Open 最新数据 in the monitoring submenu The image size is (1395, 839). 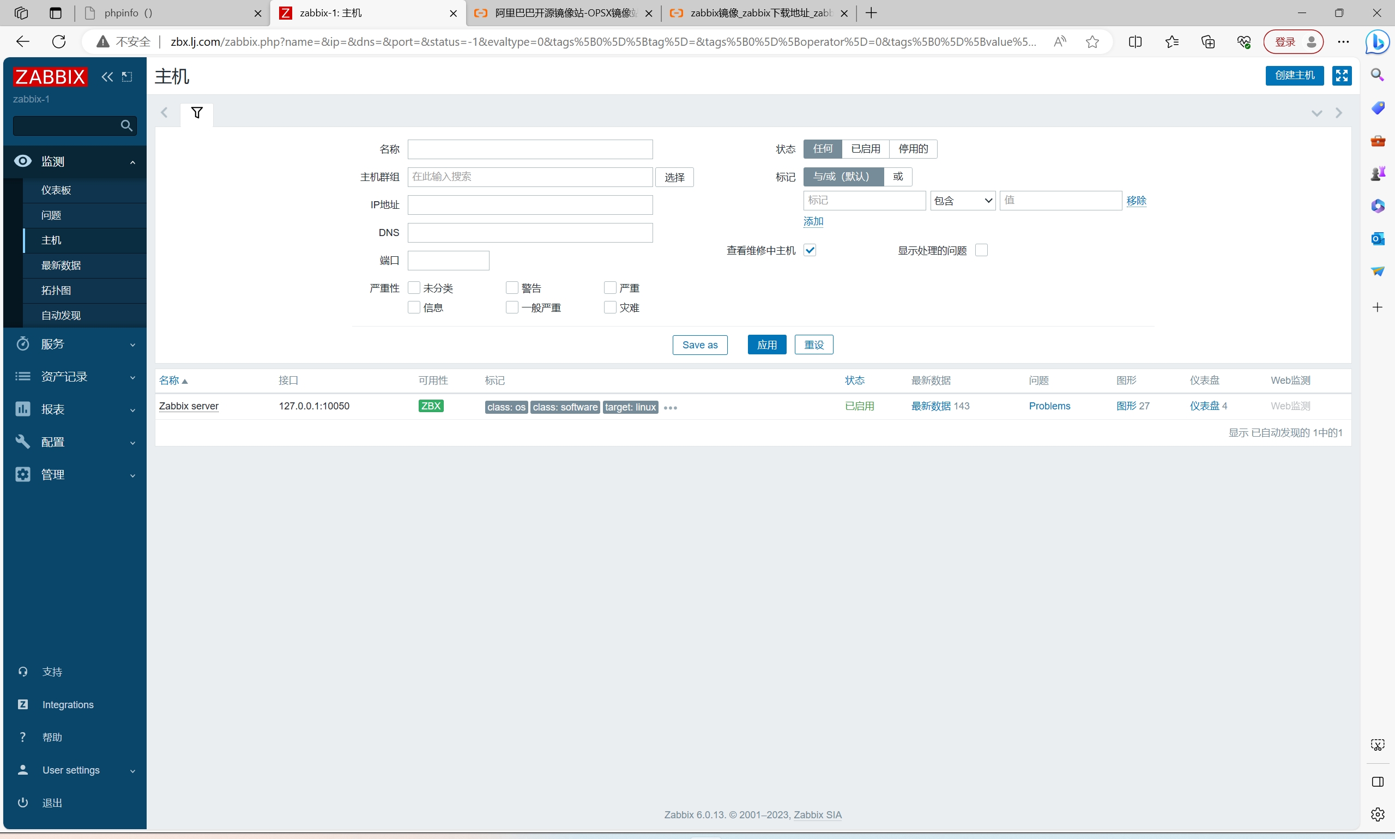(61, 265)
